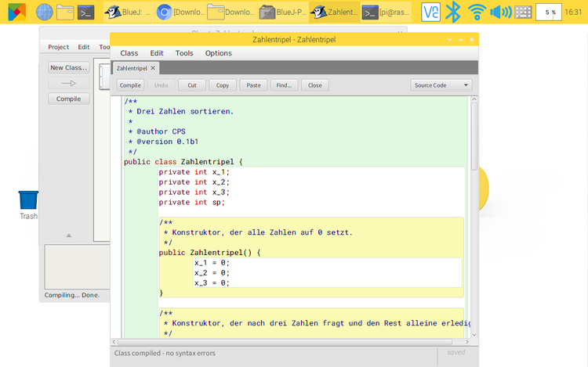588x367 pixels.
Task: Open the Bluetooth tray menu
Action: point(453,12)
